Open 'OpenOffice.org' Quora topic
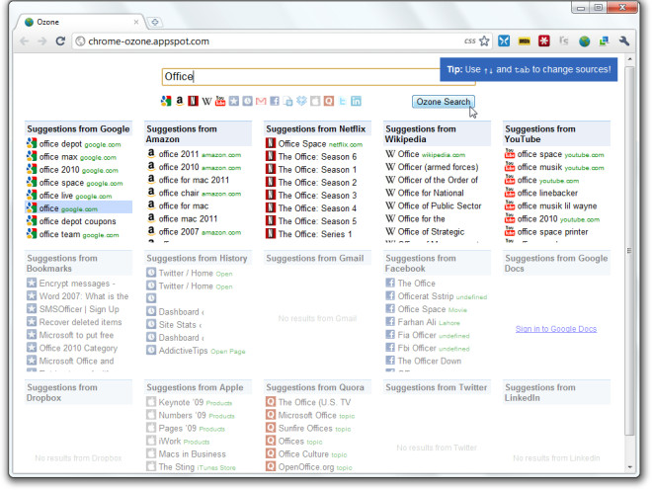 point(318,467)
